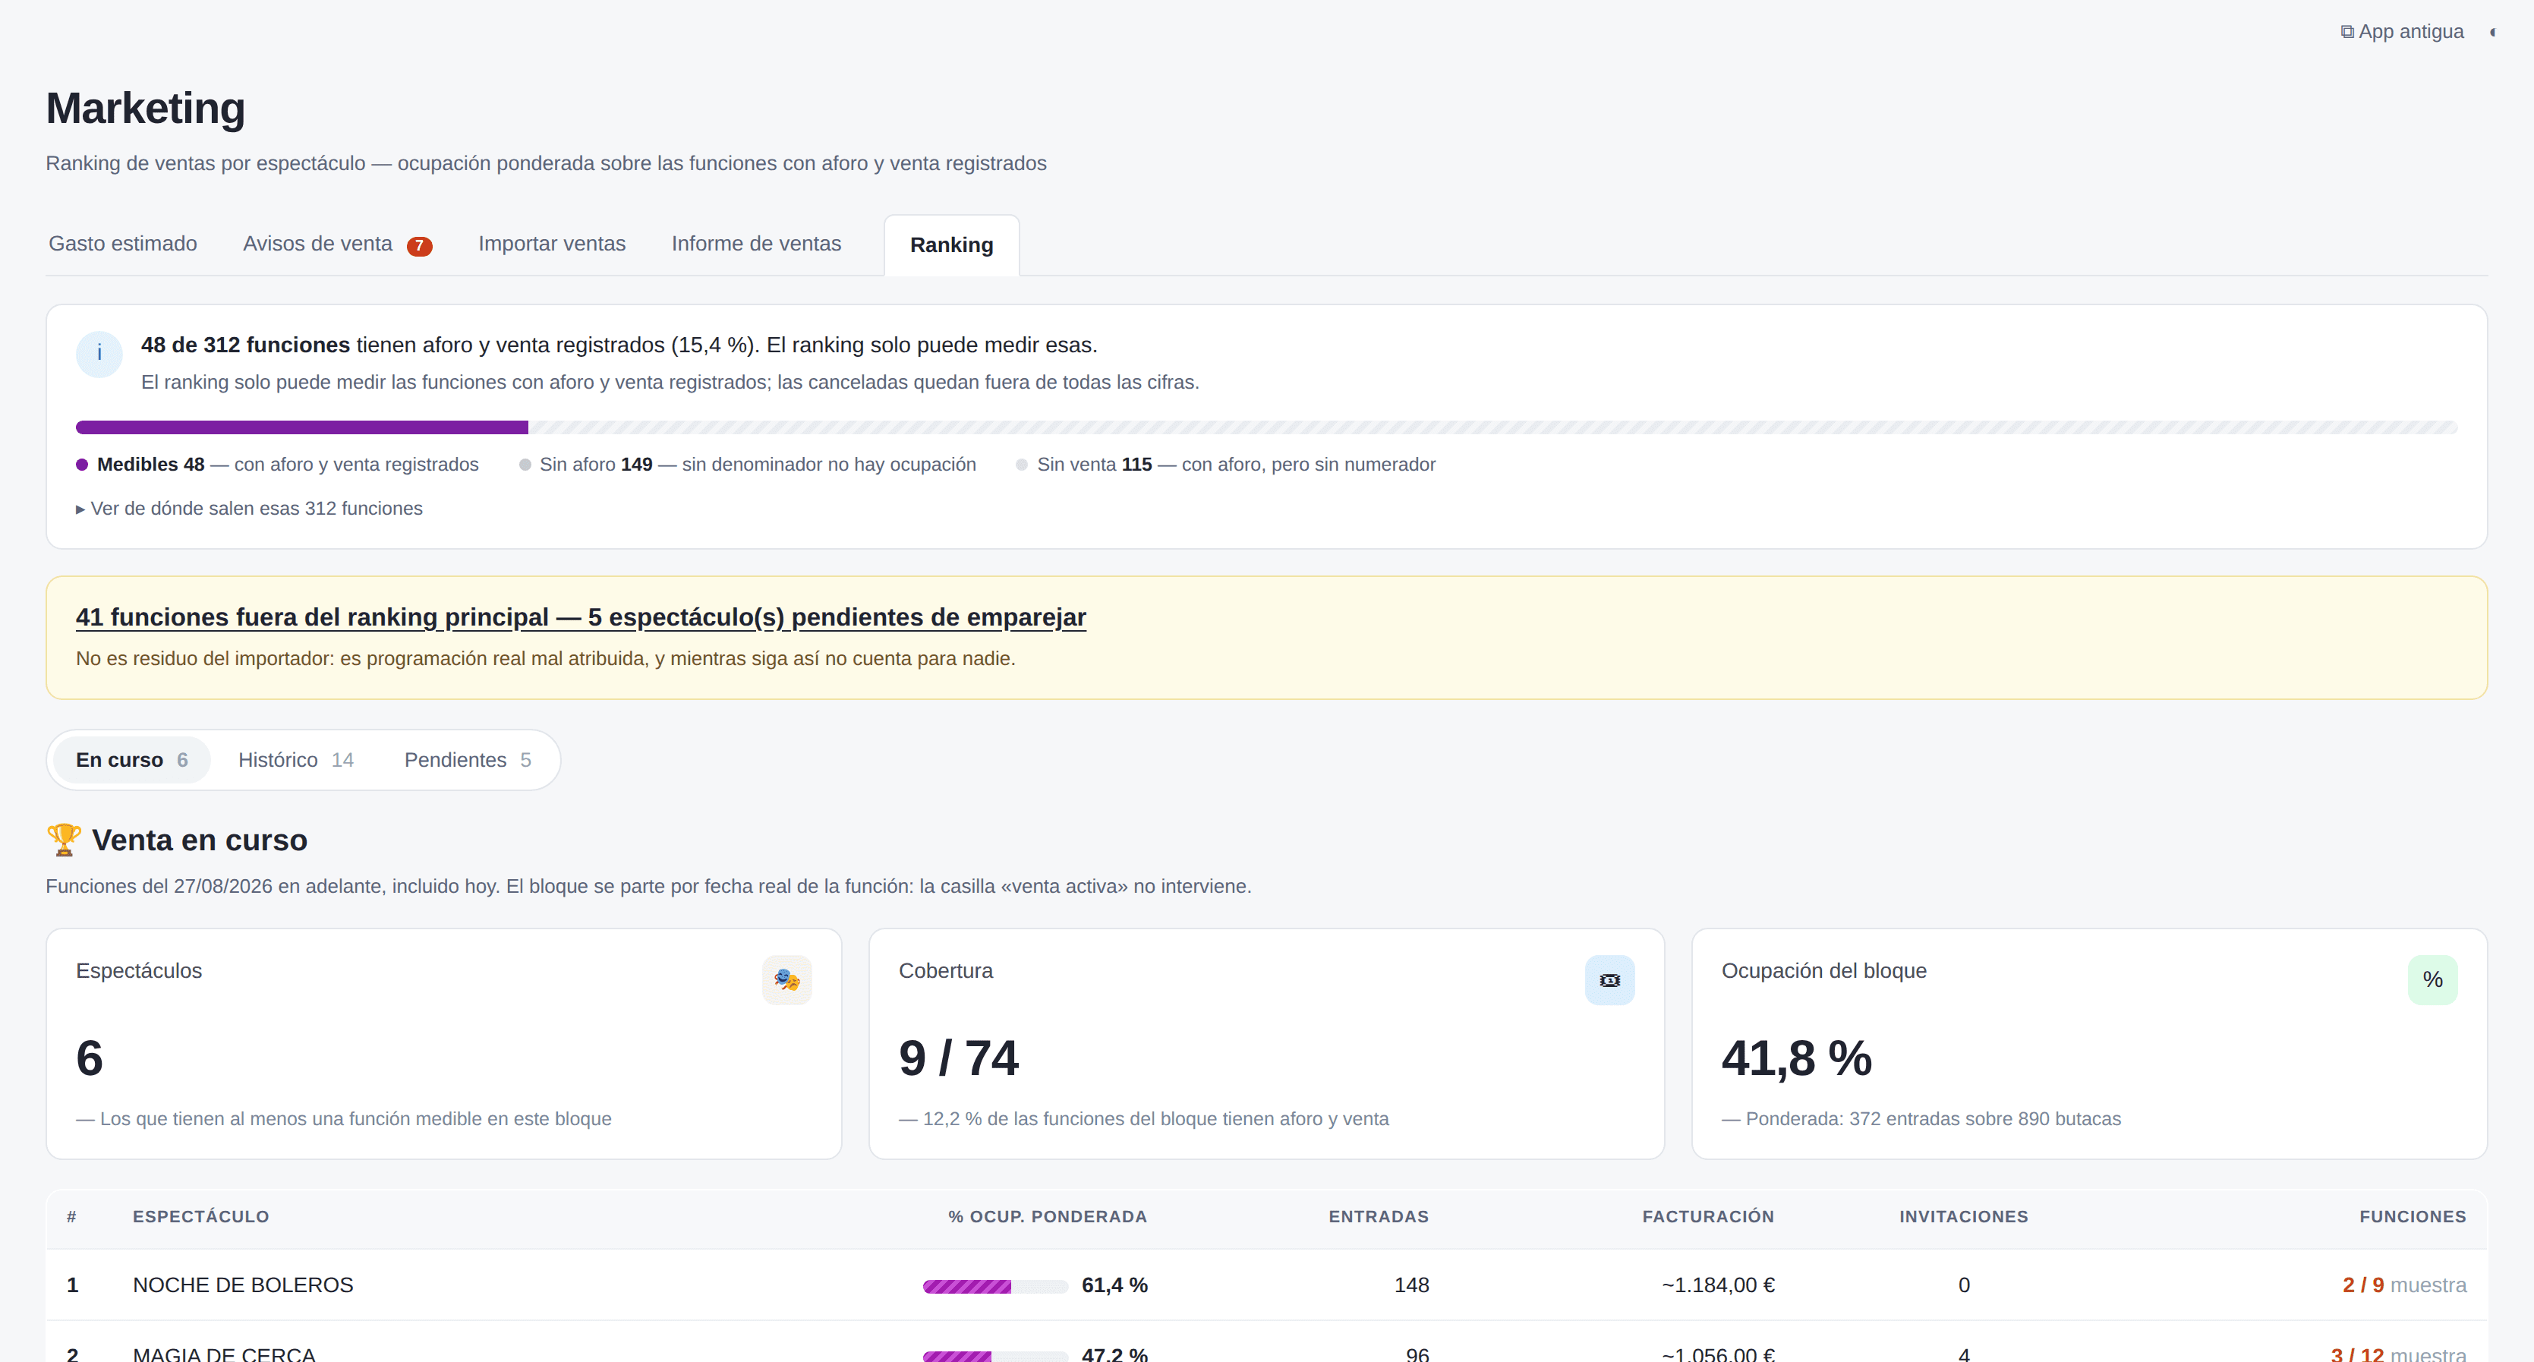Click the ENTRADAS column header
The height and width of the screenshot is (1362, 2534).
[x=1379, y=1216]
